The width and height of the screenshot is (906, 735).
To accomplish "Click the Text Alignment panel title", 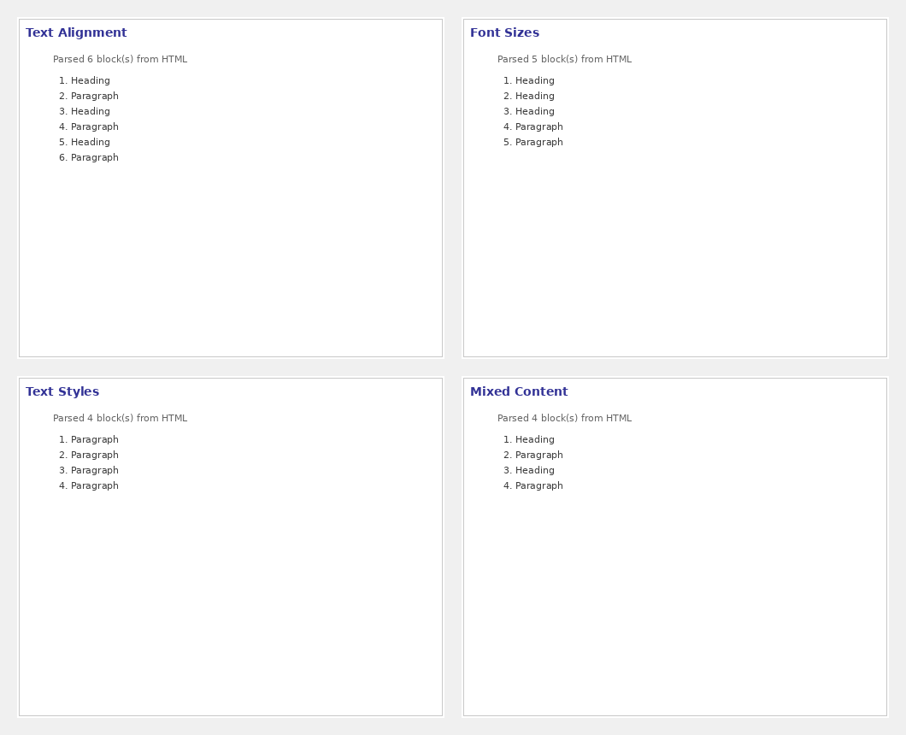I will (x=76, y=33).
